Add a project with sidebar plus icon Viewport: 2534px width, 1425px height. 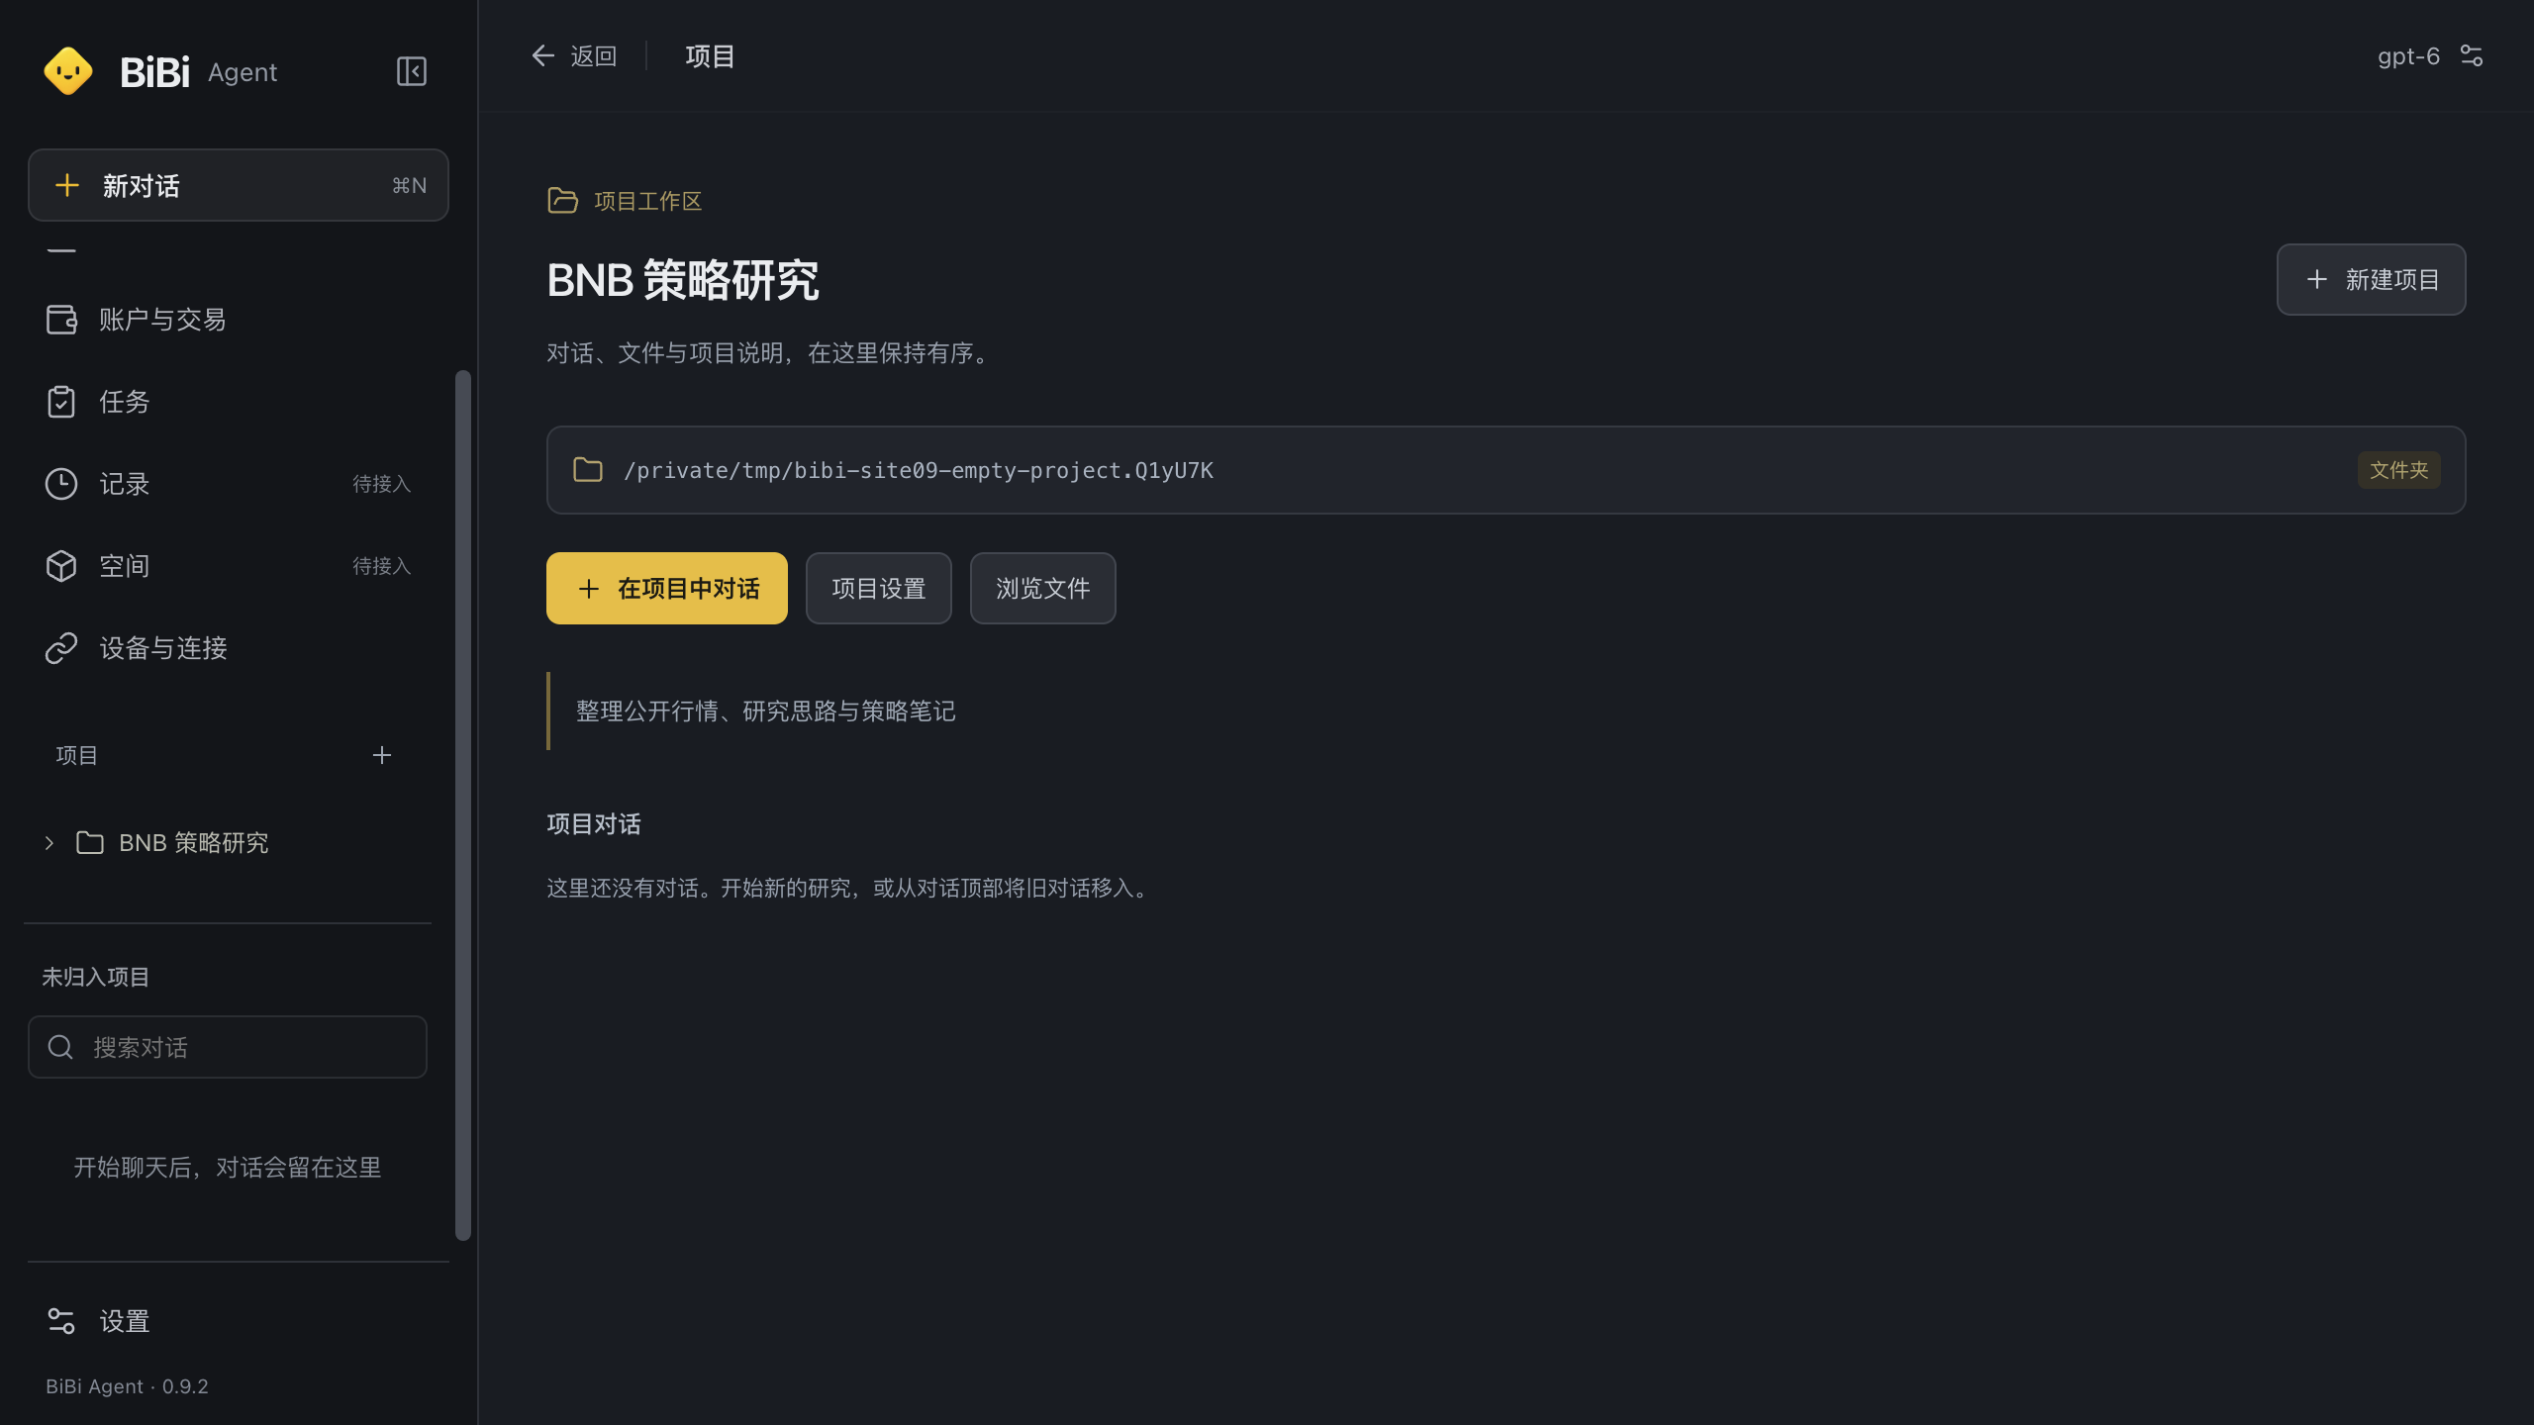click(382, 755)
